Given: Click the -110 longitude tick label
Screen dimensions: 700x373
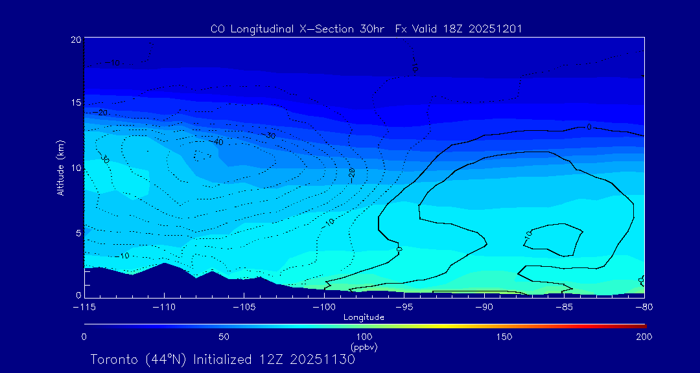Looking at the screenshot, I should click(164, 307).
